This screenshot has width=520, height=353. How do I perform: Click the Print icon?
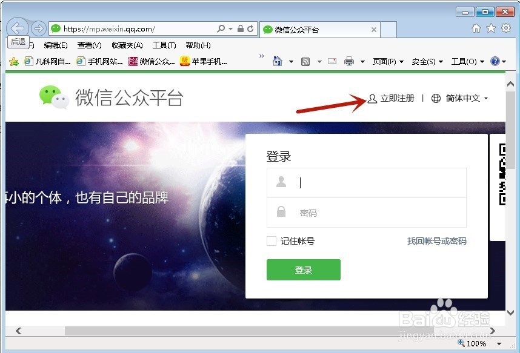(349, 61)
